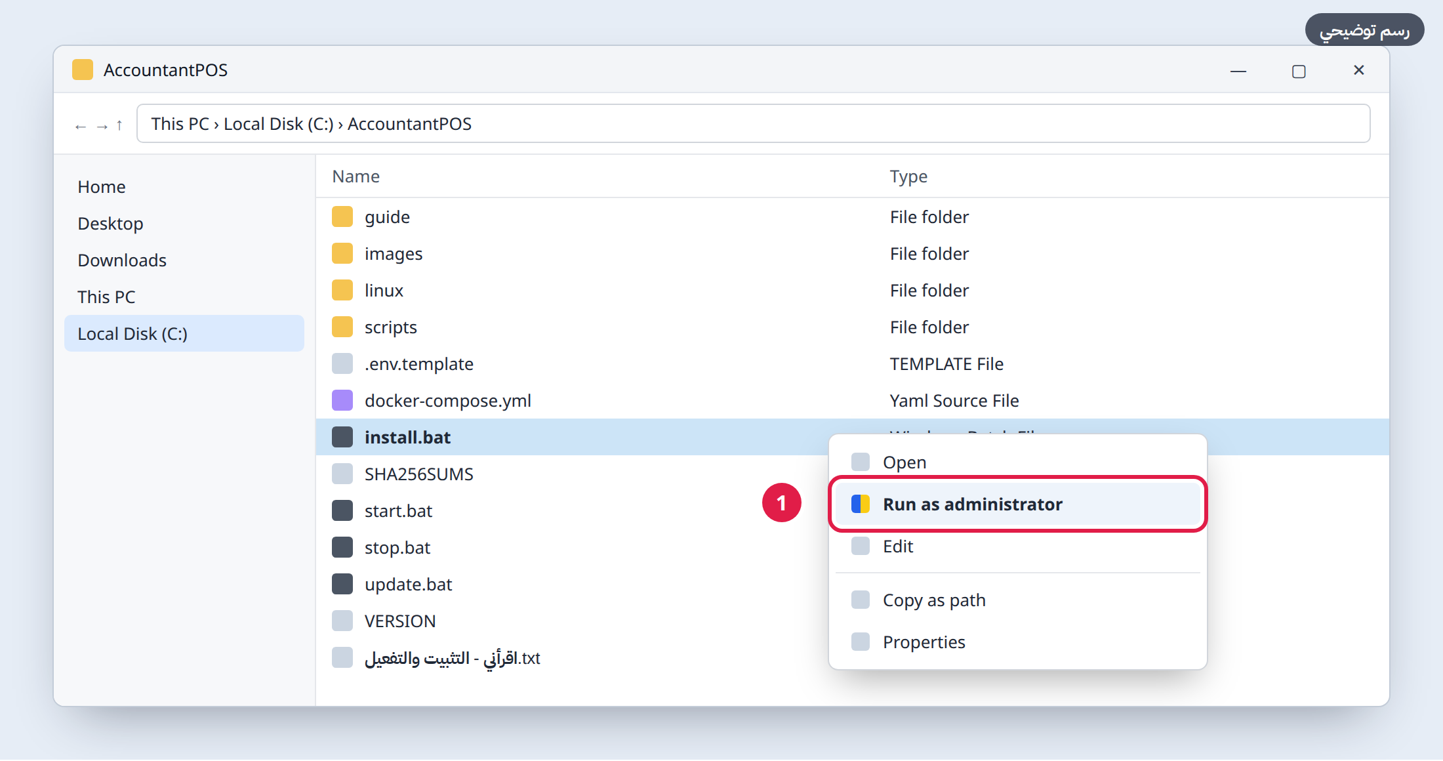The height and width of the screenshot is (761, 1443).
Task: Select the SHA256SUMS file name
Action: coord(419,474)
